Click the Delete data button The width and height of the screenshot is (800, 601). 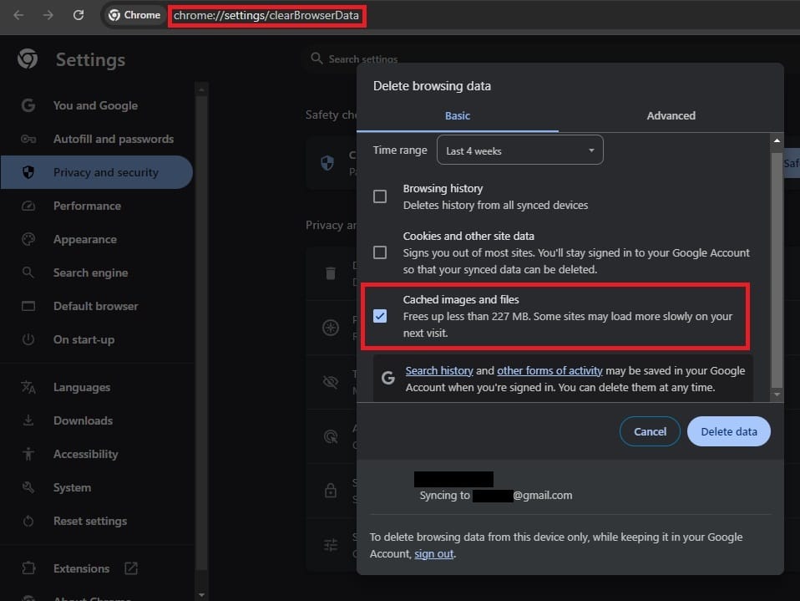pyautogui.click(x=728, y=431)
